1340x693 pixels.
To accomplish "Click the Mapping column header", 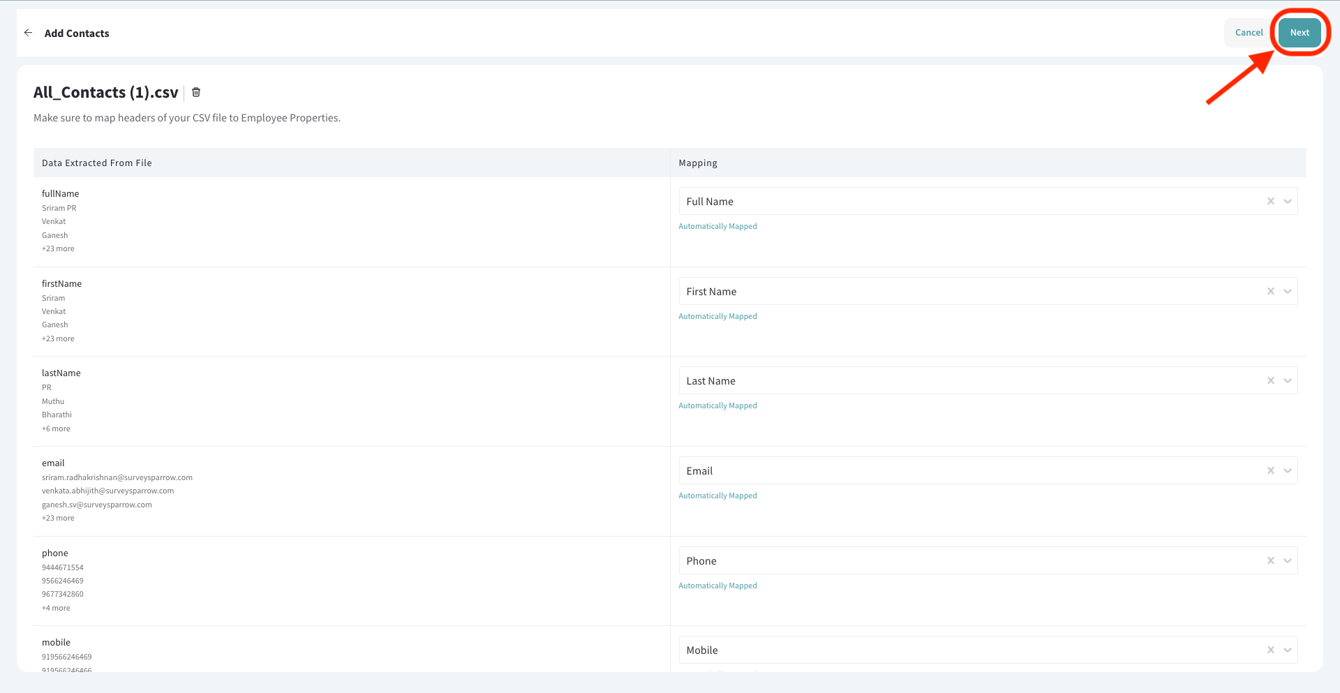I will [697, 163].
